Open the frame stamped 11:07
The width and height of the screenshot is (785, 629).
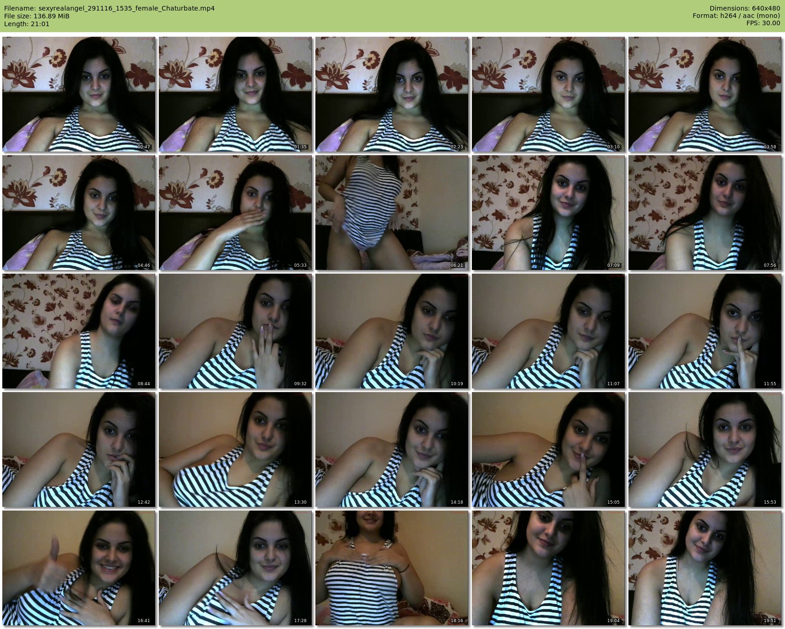(548, 331)
